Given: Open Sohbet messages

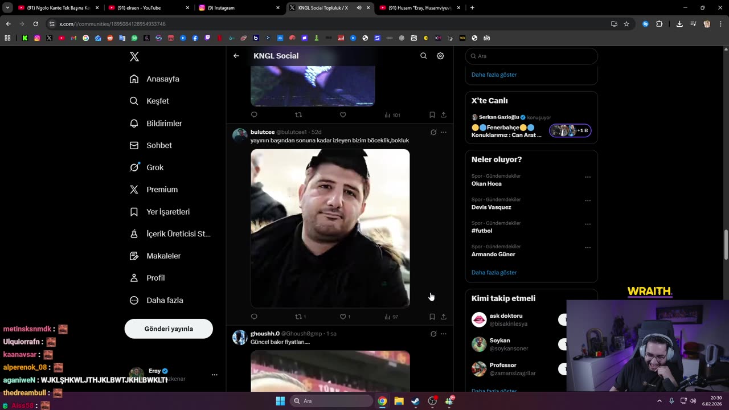Looking at the screenshot, I should pos(150,145).
